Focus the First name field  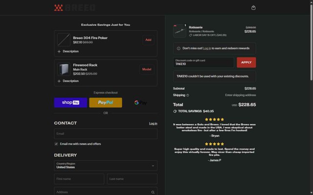pyautogui.click(x=79, y=179)
